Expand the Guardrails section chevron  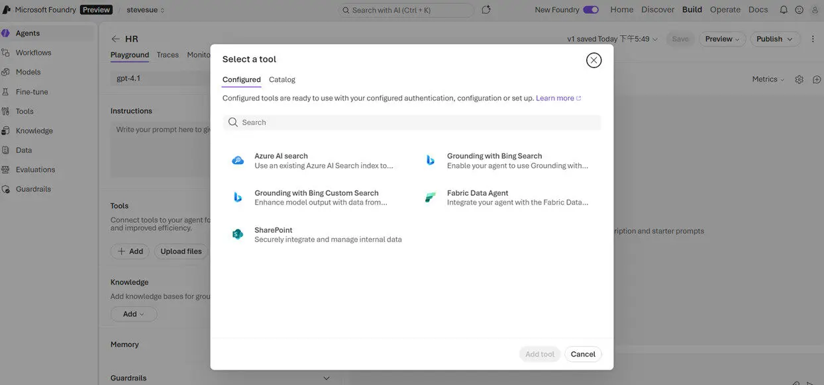click(326, 378)
